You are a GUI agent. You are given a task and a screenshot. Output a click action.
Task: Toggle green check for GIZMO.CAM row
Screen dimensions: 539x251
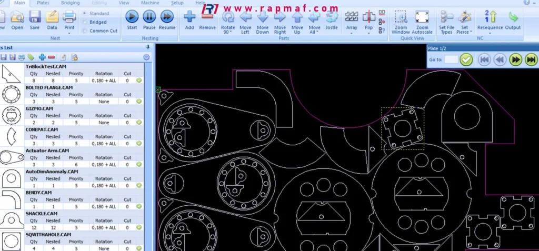coord(139,122)
